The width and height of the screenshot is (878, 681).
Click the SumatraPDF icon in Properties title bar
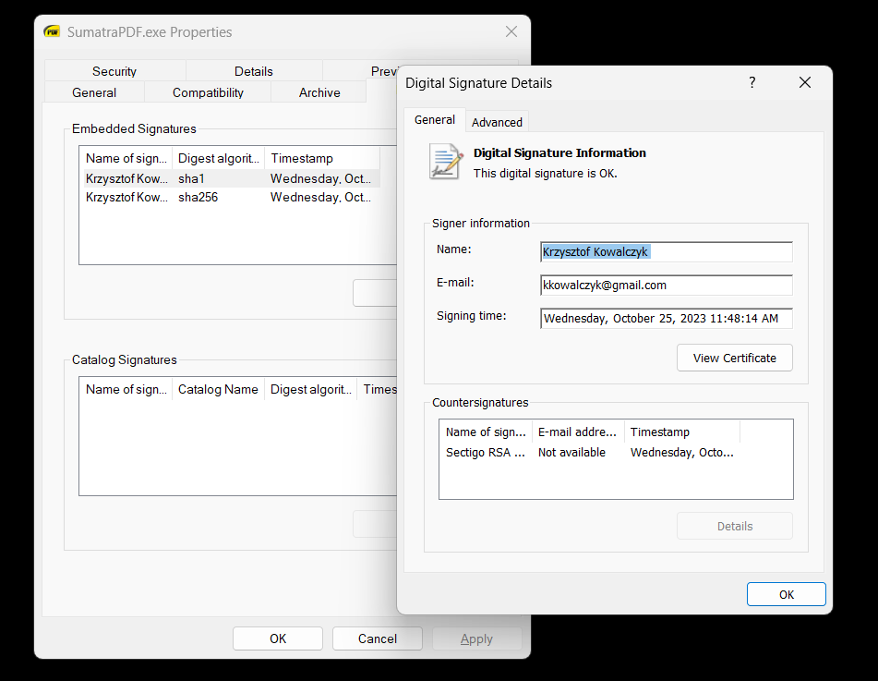(x=52, y=32)
